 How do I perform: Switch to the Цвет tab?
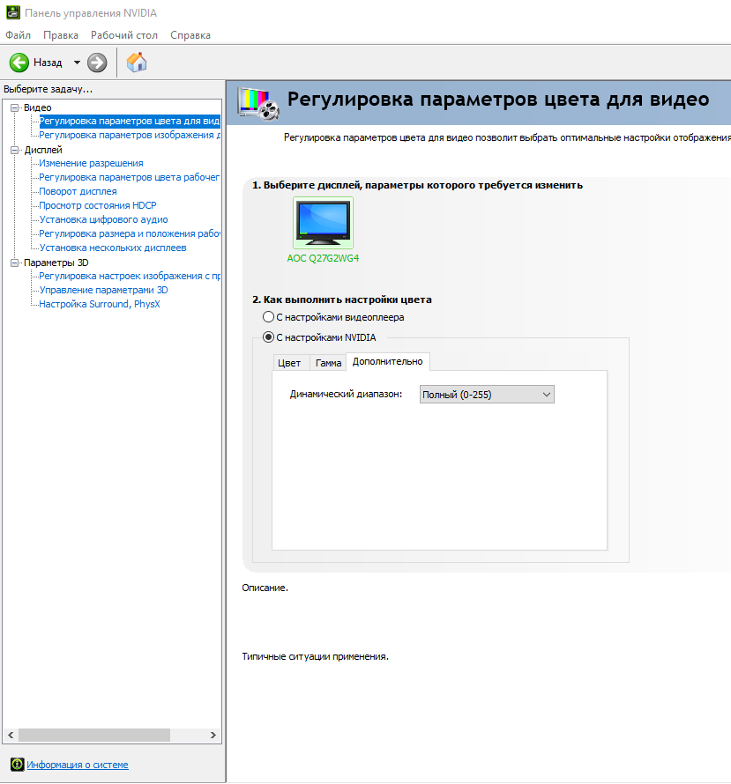pyautogui.click(x=289, y=363)
